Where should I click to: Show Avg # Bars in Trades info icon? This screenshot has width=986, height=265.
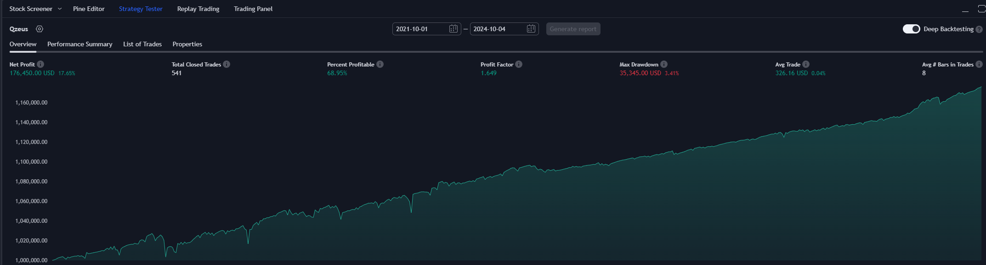point(979,64)
